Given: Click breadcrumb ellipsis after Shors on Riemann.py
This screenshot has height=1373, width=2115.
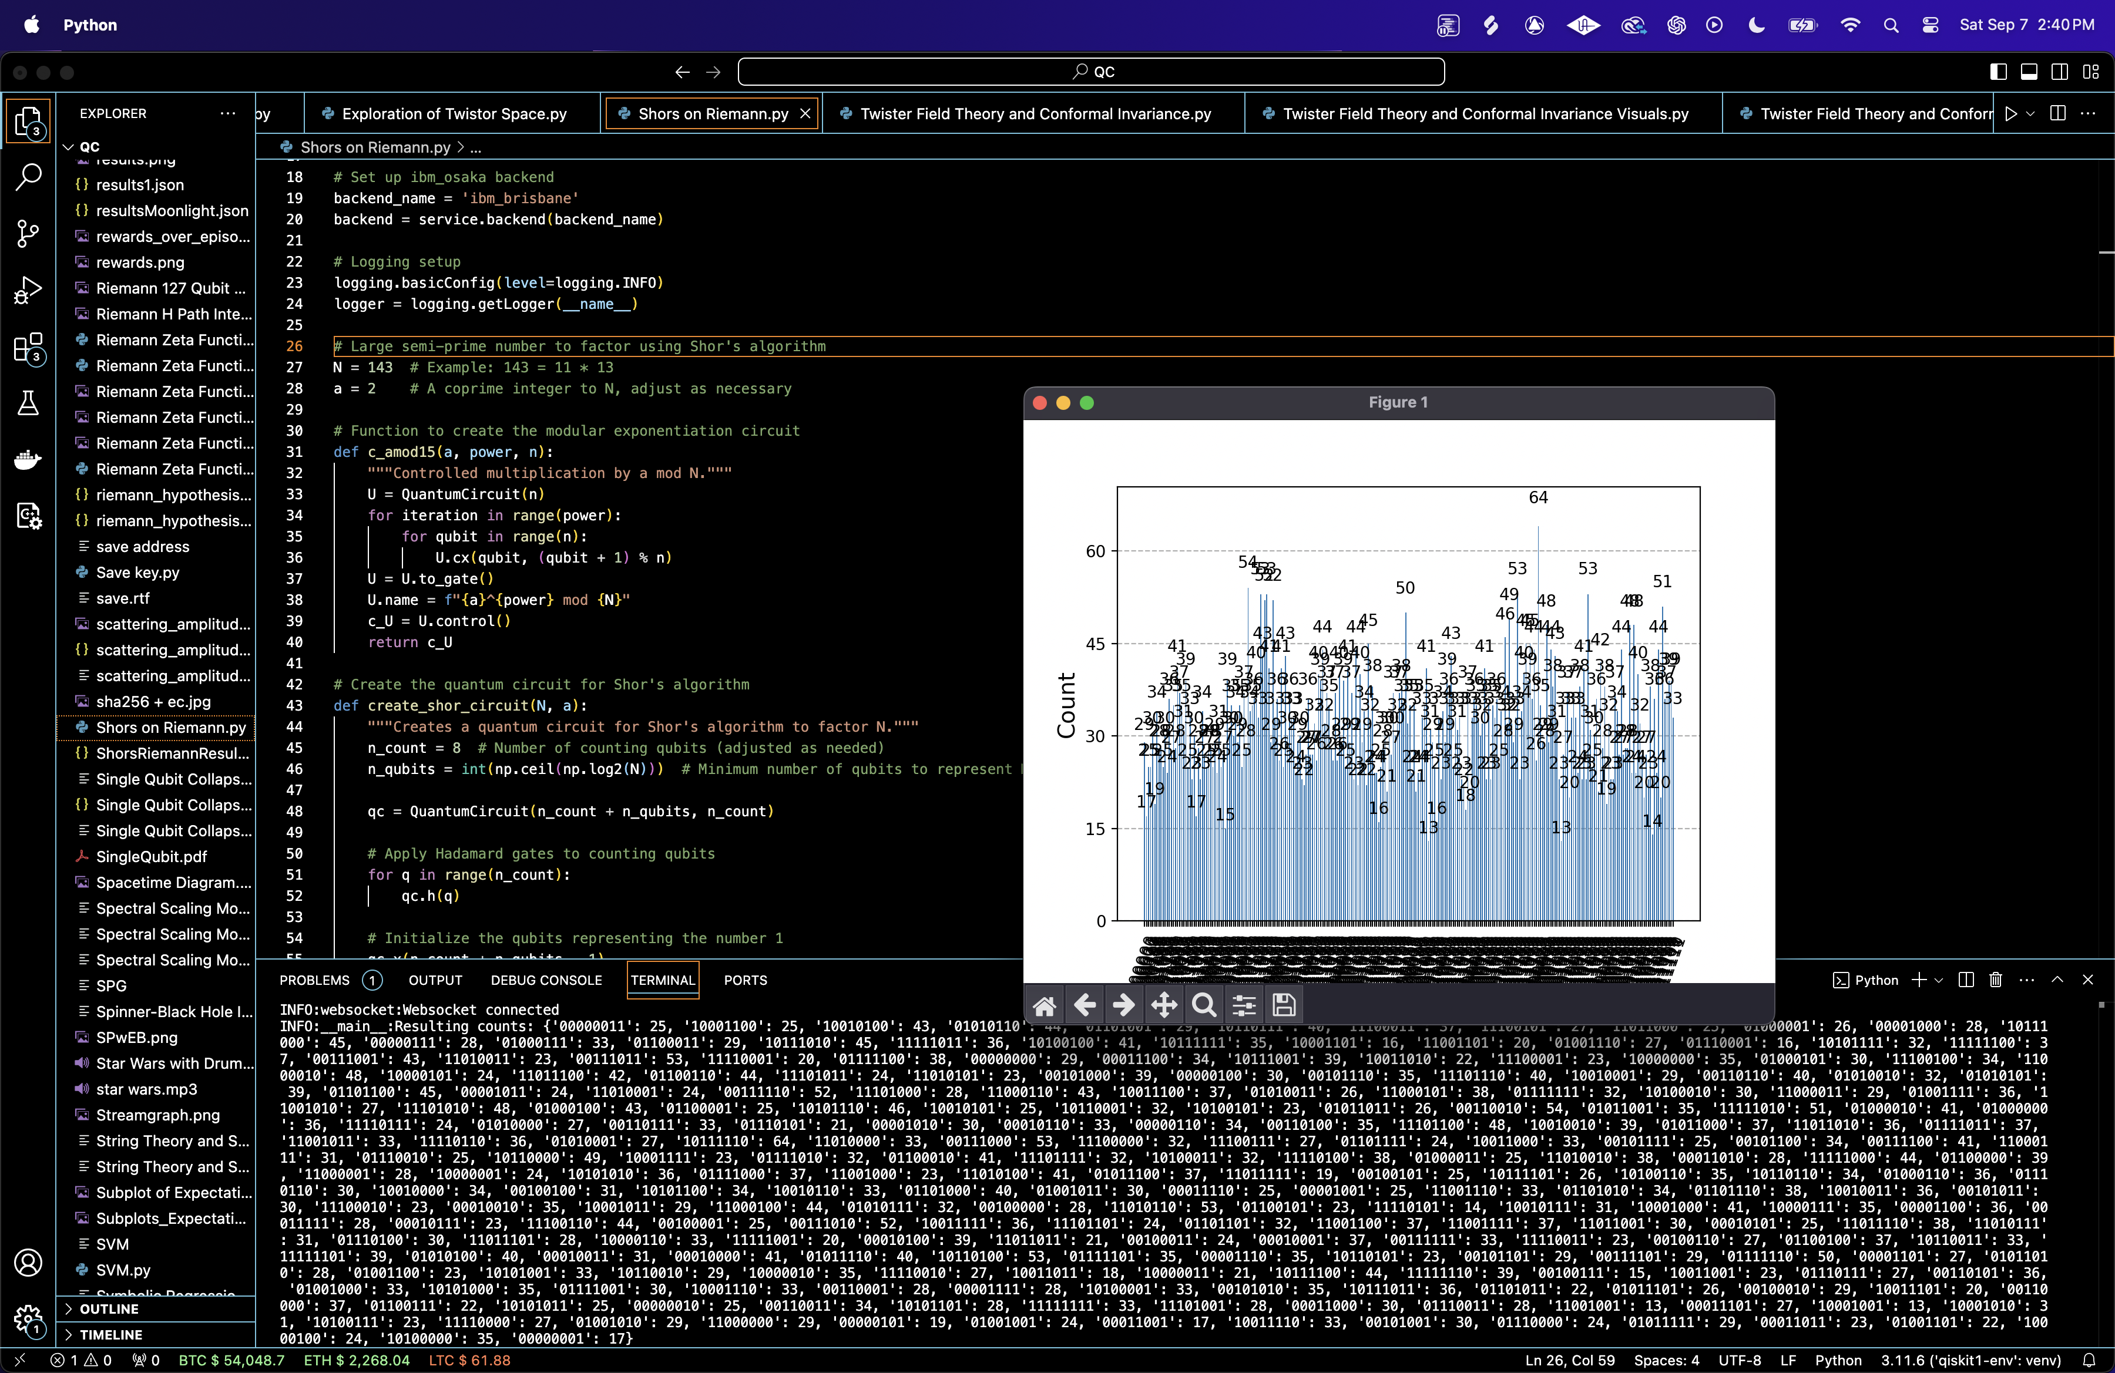Looking at the screenshot, I should 475,147.
